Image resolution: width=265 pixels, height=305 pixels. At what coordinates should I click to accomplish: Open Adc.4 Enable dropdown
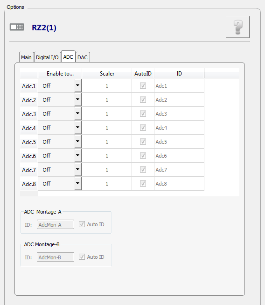pyautogui.click(x=77, y=127)
